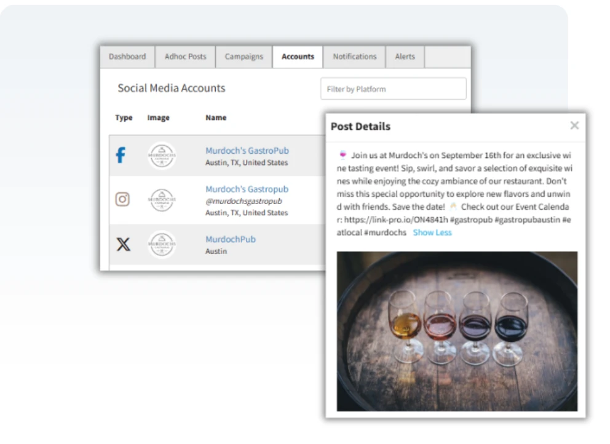Open the Murdoch's Gastropub Instagram account link
610x444 pixels.
point(247,189)
